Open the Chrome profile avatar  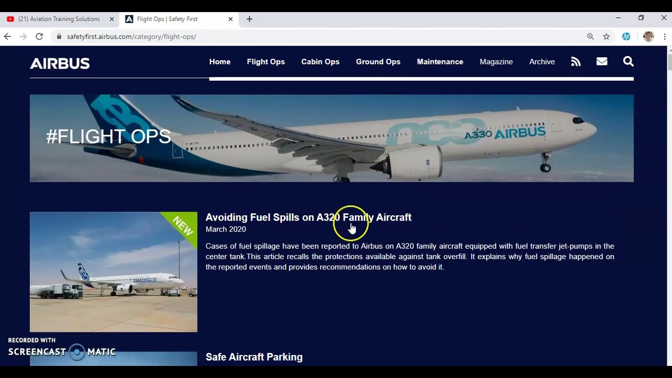[648, 36]
